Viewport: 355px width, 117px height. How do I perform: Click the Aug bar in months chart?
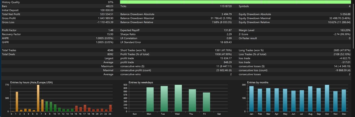point(310,99)
